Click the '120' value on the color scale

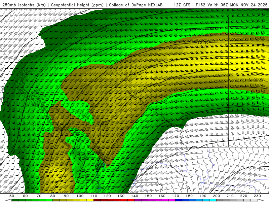(x=107, y=196)
